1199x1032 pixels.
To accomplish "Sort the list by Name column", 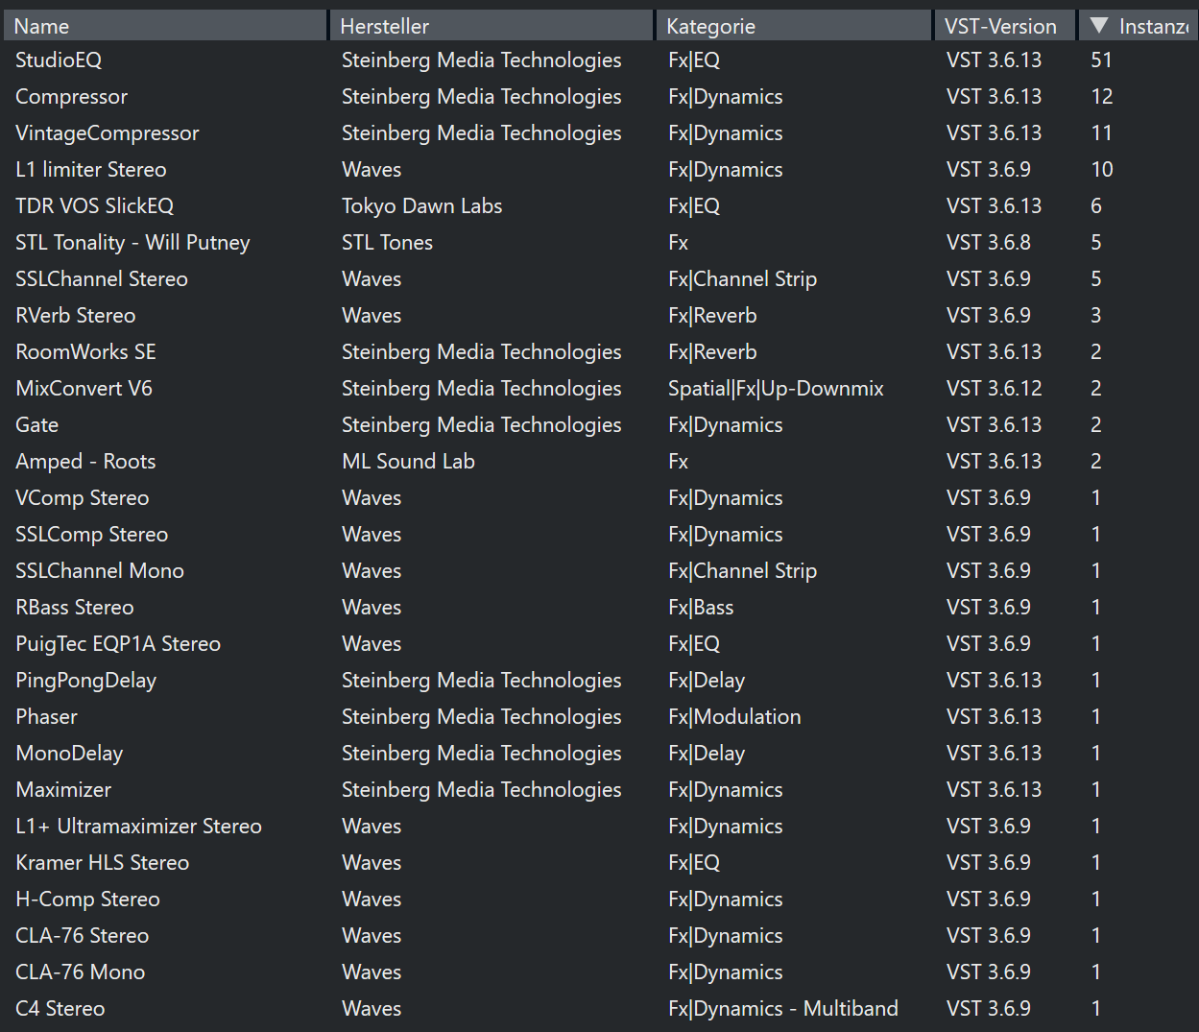I will point(164,26).
